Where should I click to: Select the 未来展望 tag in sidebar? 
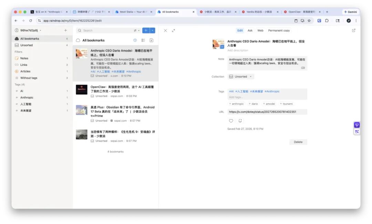coord(42,111)
